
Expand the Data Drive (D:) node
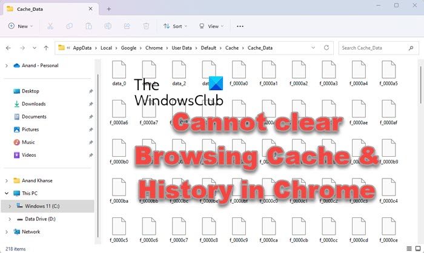(10, 219)
